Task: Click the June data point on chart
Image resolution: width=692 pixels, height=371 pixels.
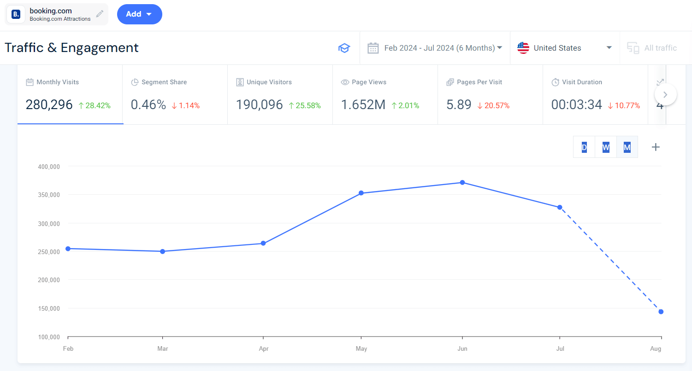Action: click(462, 182)
